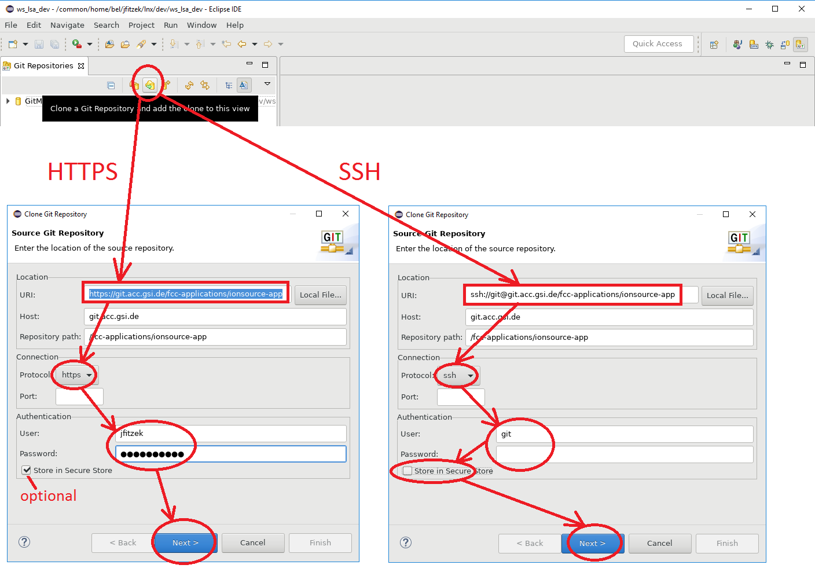Click the Clone a Git Repository icon
The image size is (815, 572).
click(150, 85)
